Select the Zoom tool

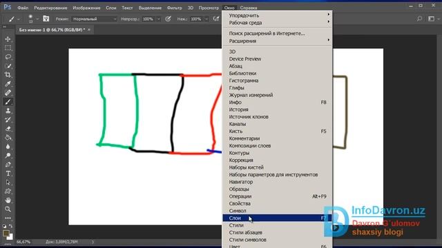coord(8,209)
